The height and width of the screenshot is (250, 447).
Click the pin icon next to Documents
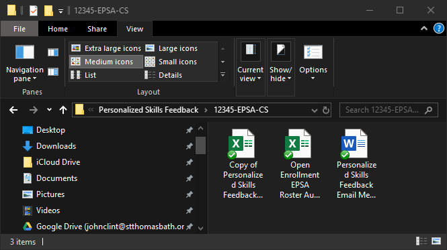coord(190,178)
